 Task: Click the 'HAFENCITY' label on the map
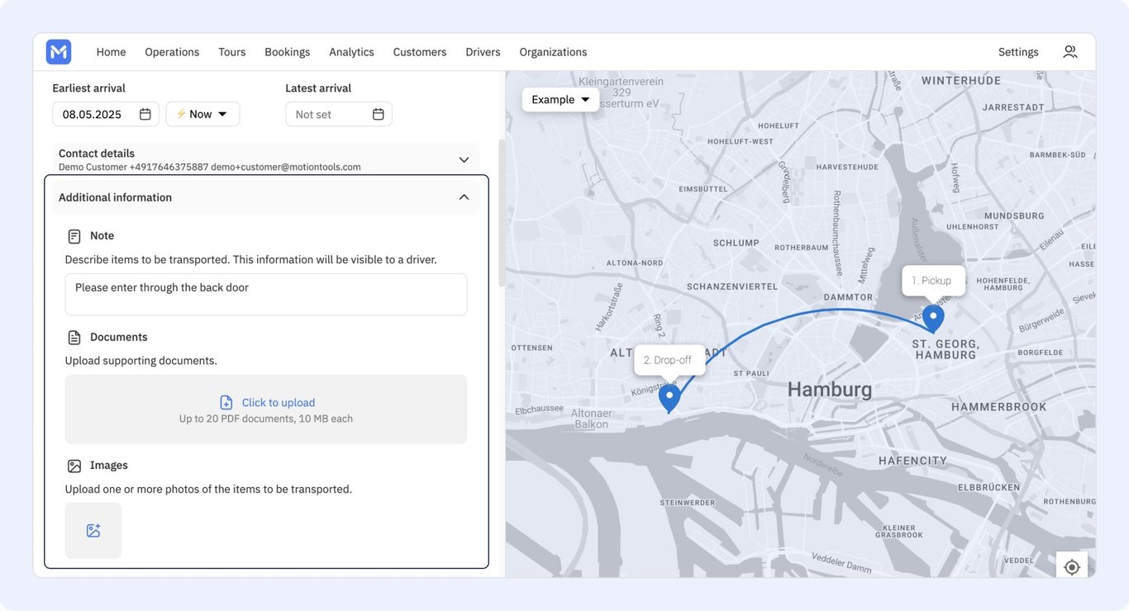(x=913, y=461)
